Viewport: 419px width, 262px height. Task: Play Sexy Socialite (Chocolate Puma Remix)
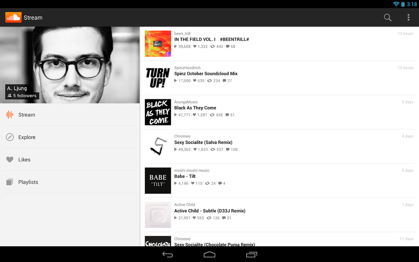215,244
